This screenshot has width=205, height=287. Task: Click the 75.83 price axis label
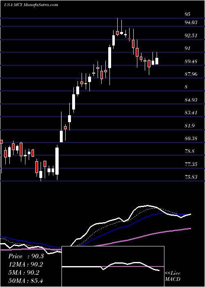tap(191, 177)
